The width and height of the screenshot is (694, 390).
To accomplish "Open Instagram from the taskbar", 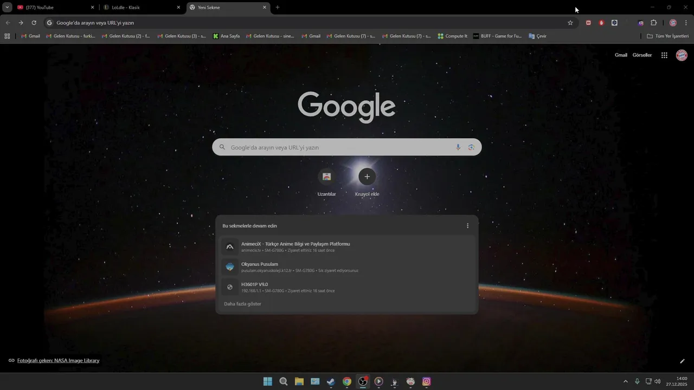I will click(x=427, y=381).
